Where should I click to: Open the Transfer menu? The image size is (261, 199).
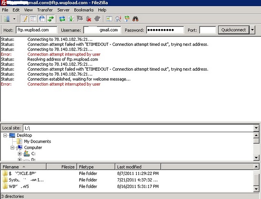tap(45, 10)
